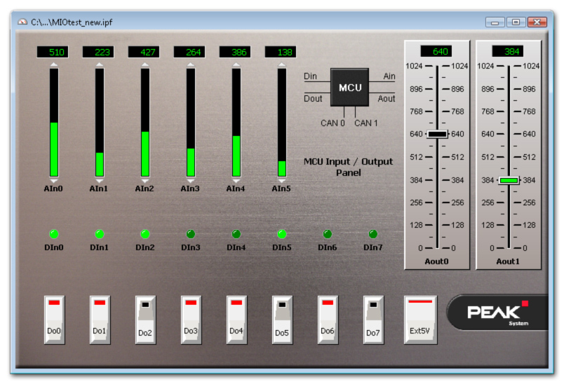This screenshot has height=384, width=564.
Task: Click the DIn0 green LED indicator
Action: click(x=54, y=234)
